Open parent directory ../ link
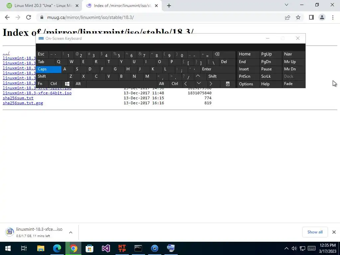 click(6, 53)
